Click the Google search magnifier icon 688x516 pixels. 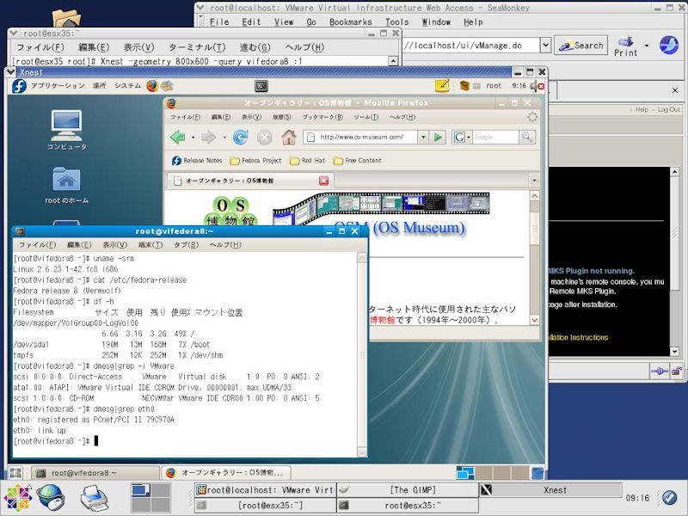pos(527,138)
